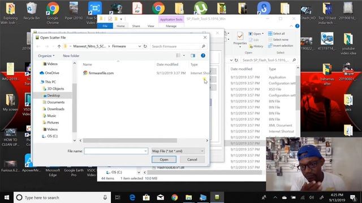Screen dimensions: 362x203
Task: Open Chrome from taskbar
Action: 175,197
